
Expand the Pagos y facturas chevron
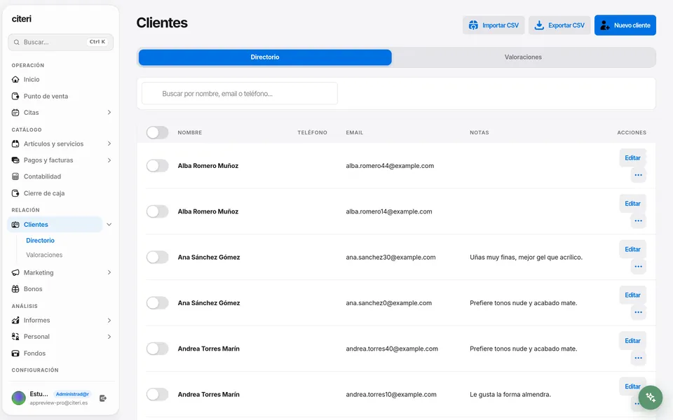109,160
